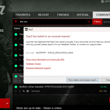Click the 85 / 100 player count
Screen dimensions: 110x110
point(103,91)
